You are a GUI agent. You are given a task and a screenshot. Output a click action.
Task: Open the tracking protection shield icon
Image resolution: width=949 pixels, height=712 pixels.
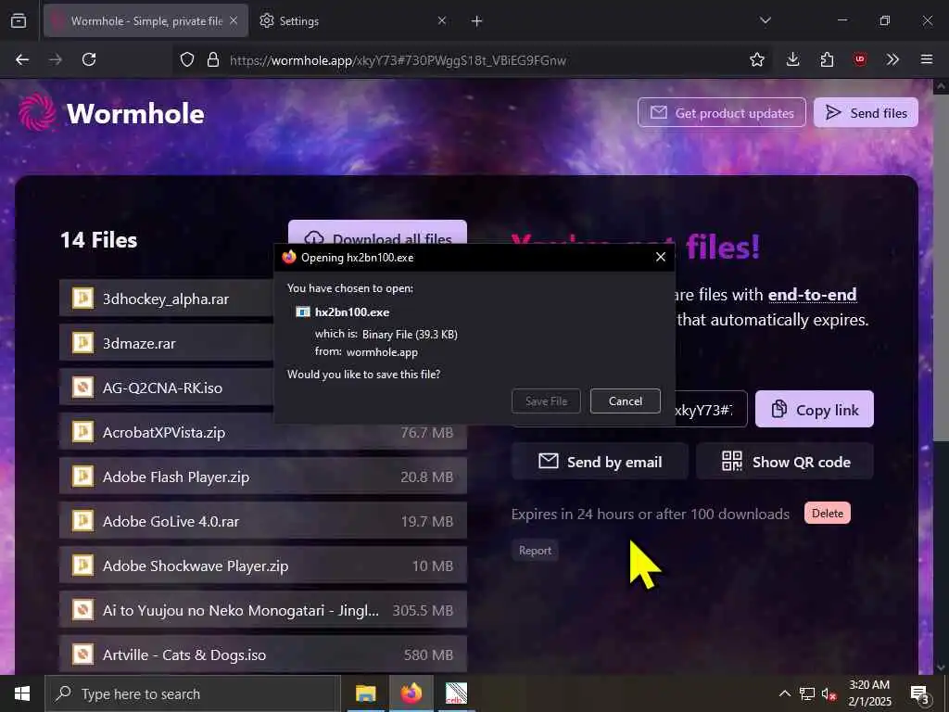pos(187,59)
